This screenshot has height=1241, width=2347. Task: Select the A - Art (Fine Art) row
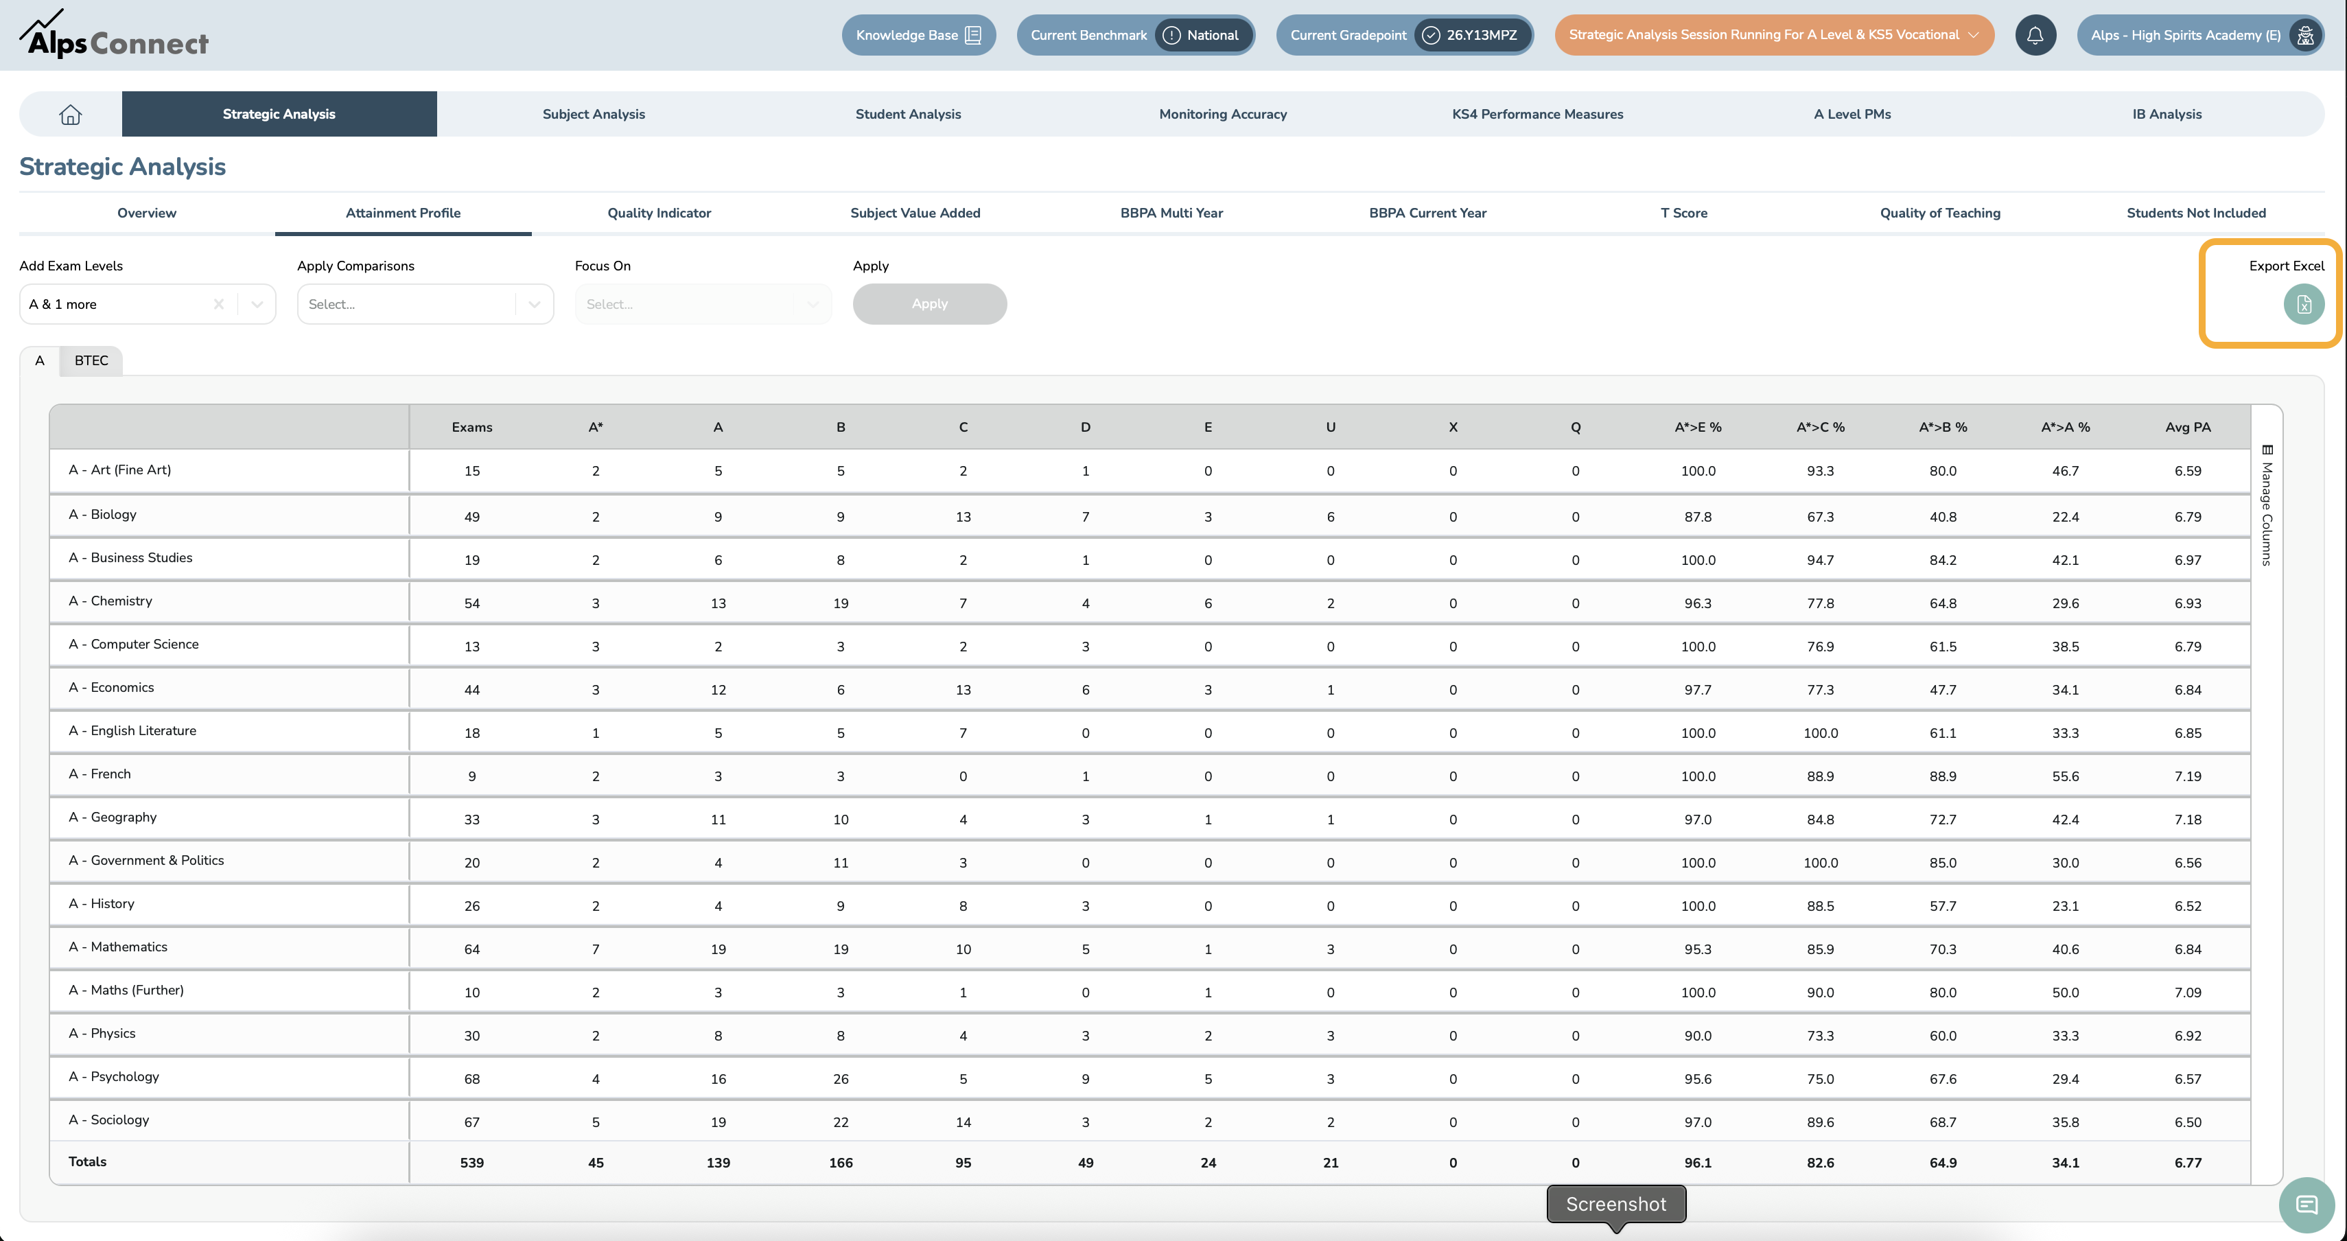pyautogui.click(x=1149, y=471)
